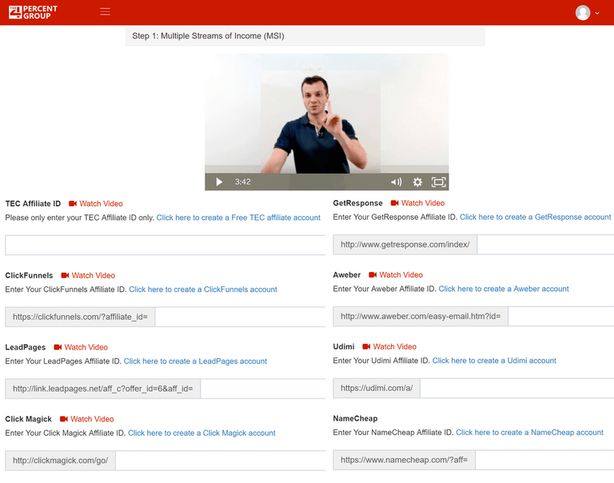
Task: Click here to create a Aweber account
Action: (x=504, y=289)
